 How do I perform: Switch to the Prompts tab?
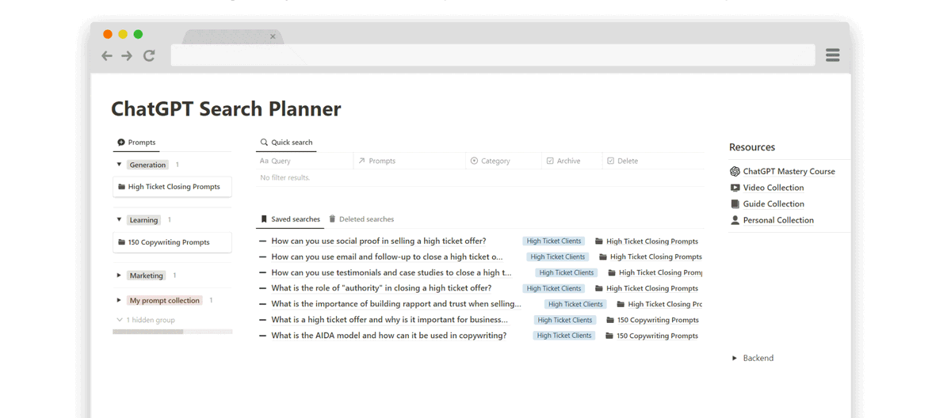coord(136,142)
